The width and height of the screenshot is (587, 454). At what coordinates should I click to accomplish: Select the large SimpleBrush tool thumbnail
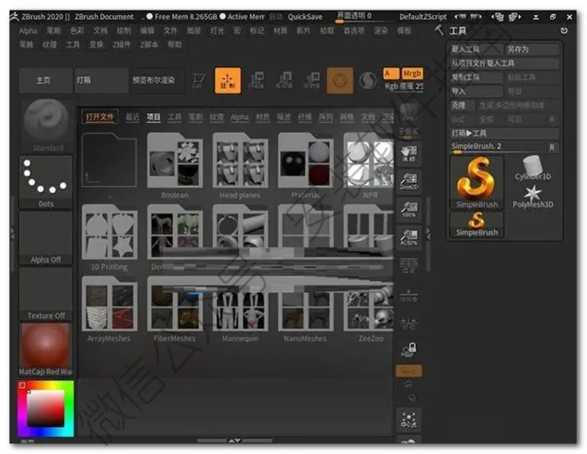click(477, 182)
